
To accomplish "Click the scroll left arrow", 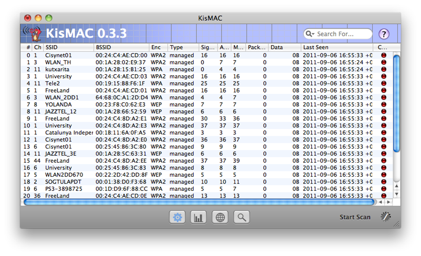I will 381,202.
